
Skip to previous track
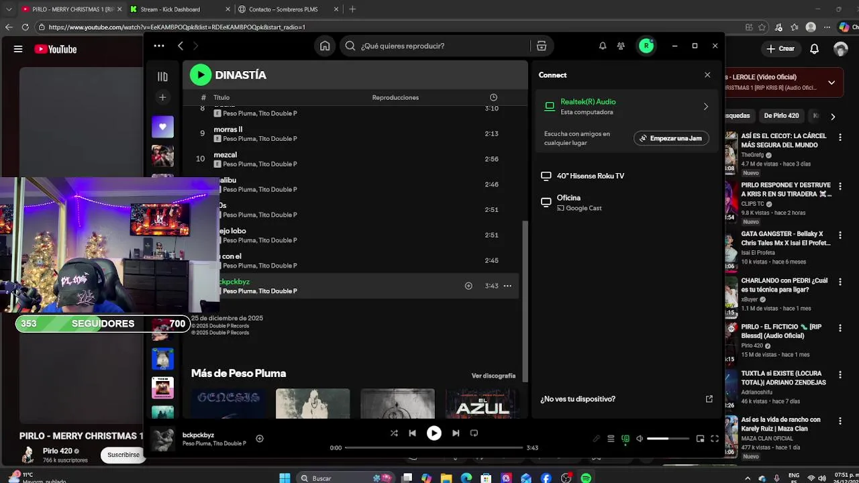(412, 433)
